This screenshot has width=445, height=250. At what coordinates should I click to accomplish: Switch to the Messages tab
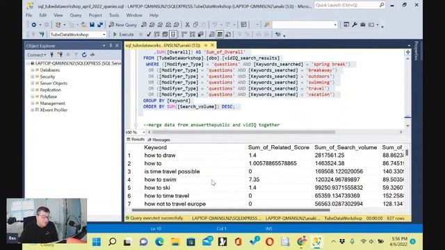point(159,140)
